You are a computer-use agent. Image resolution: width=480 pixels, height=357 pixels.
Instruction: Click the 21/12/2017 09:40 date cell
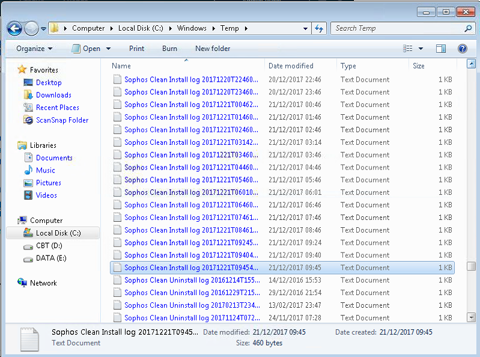point(295,255)
